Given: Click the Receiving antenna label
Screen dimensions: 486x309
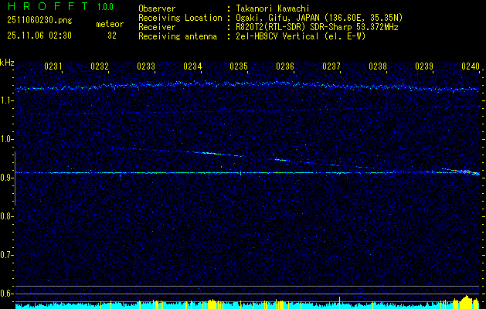Looking at the screenshot, I should [178, 36].
